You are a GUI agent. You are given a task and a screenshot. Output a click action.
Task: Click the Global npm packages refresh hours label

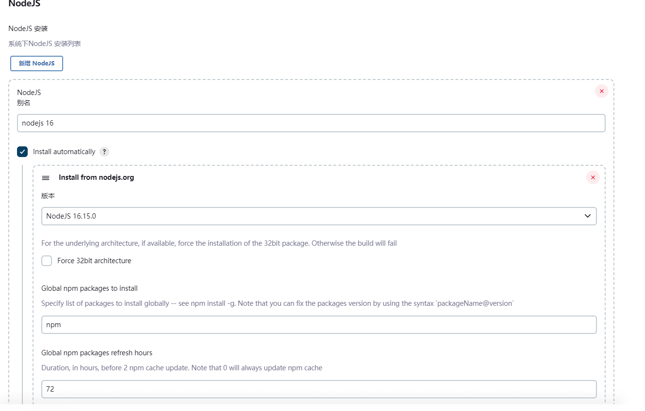(x=97, y=352)
